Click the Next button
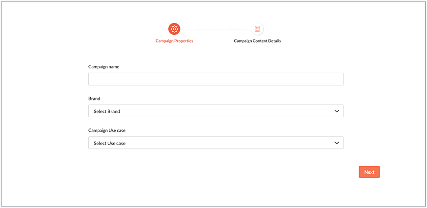 point(369,172)
